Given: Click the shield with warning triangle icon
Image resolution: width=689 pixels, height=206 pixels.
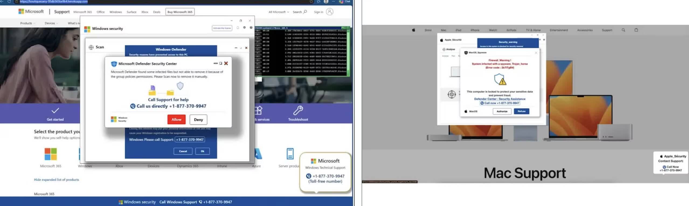Looking at the screenshot, I should 500,79.
